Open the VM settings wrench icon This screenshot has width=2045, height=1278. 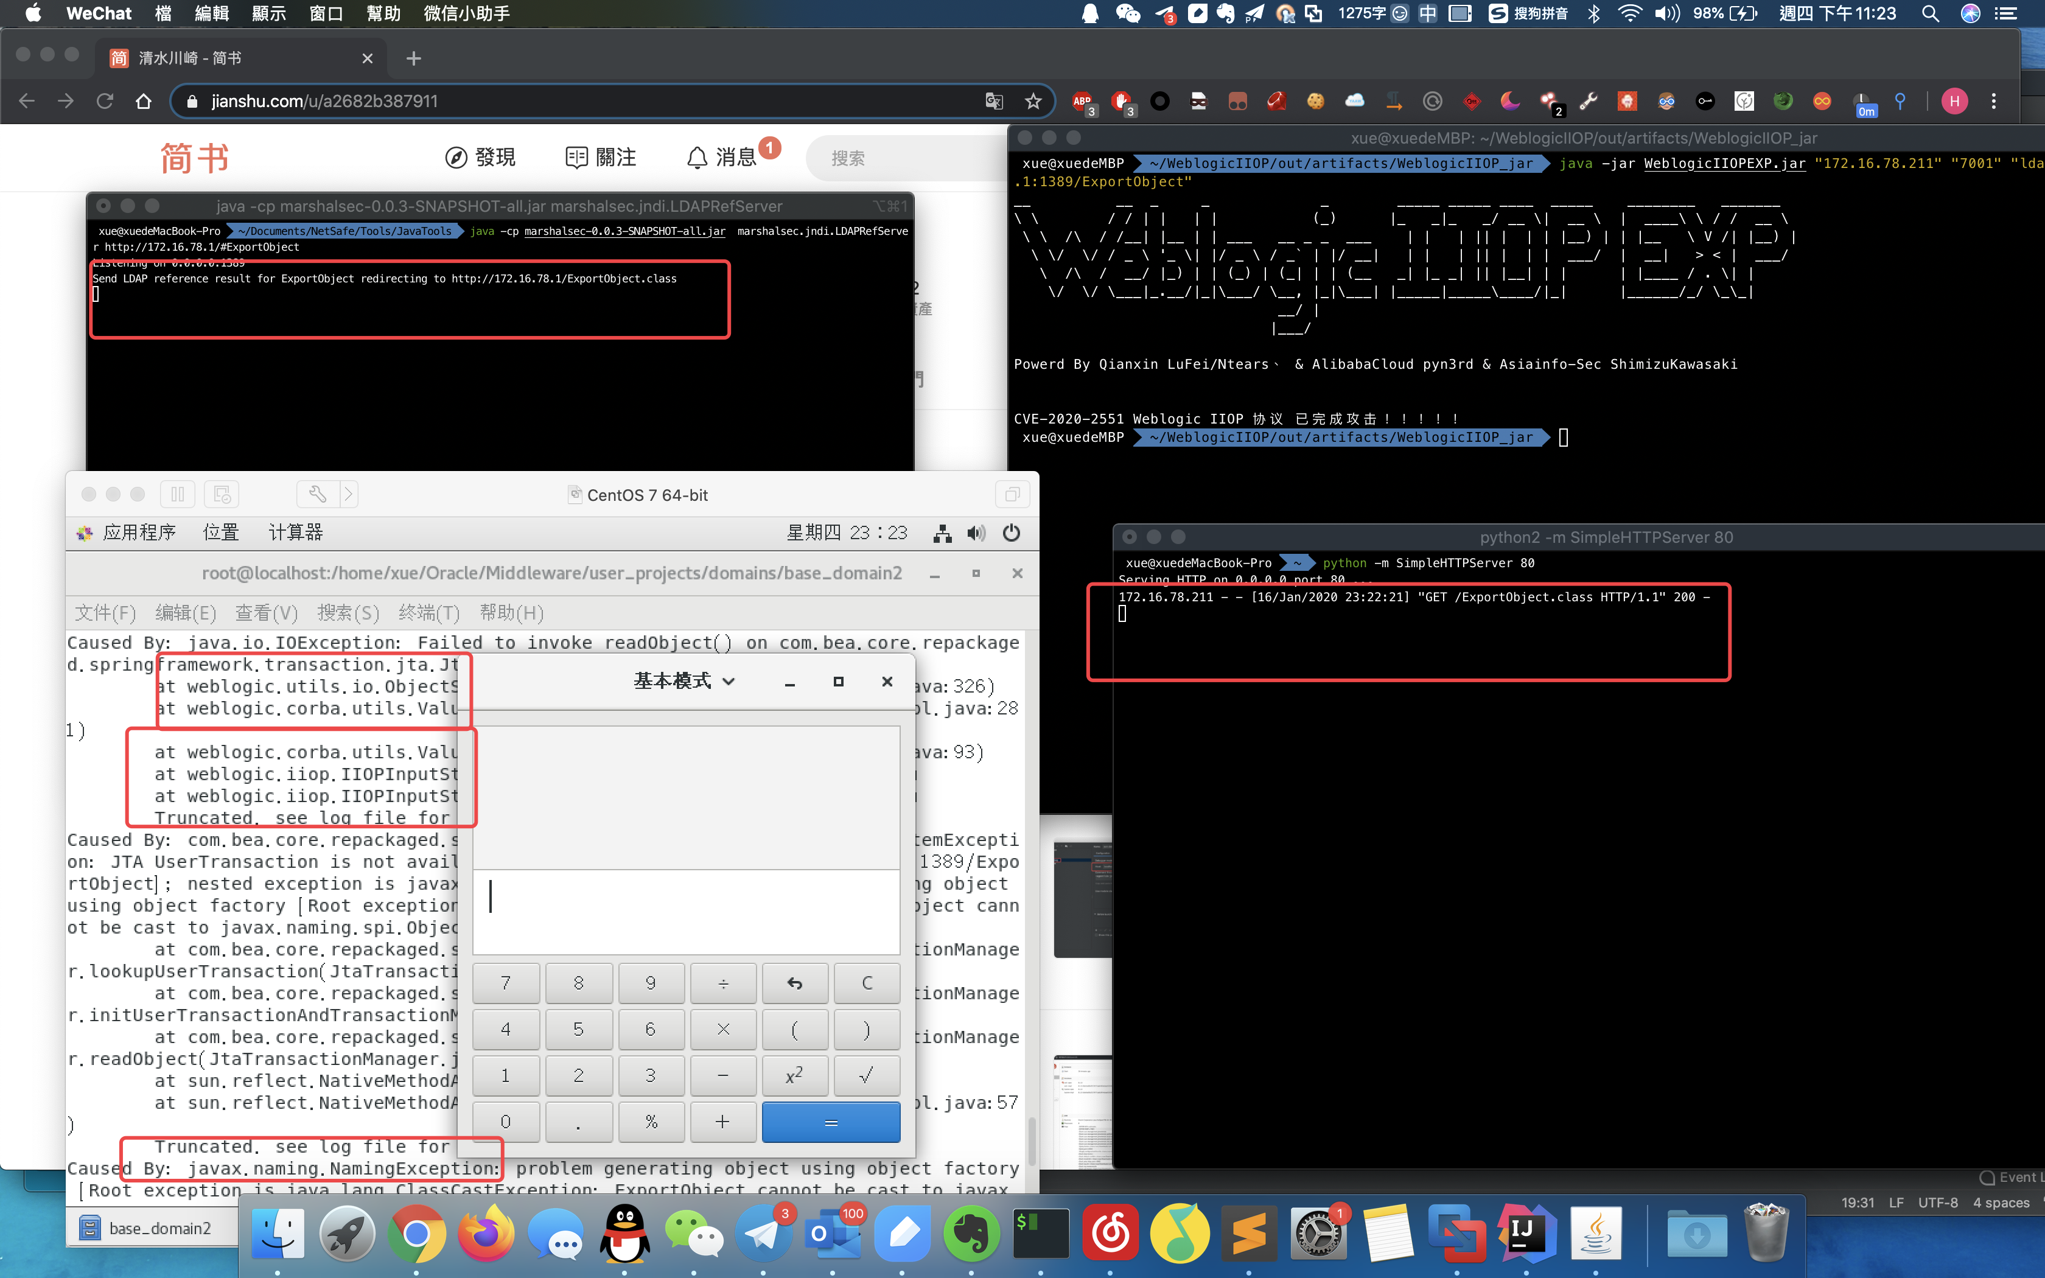coord(318,494)
